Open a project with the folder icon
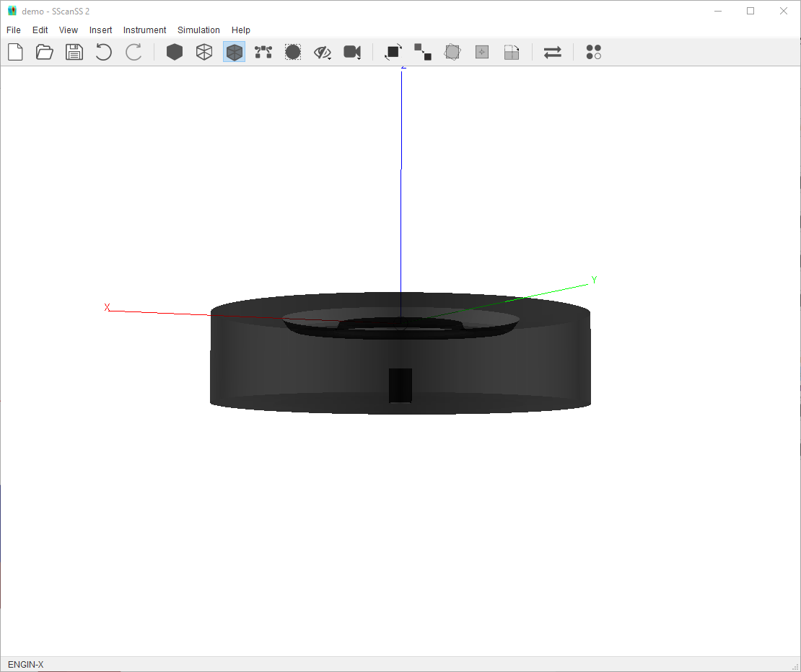The image size is (801, 672). 45,52
